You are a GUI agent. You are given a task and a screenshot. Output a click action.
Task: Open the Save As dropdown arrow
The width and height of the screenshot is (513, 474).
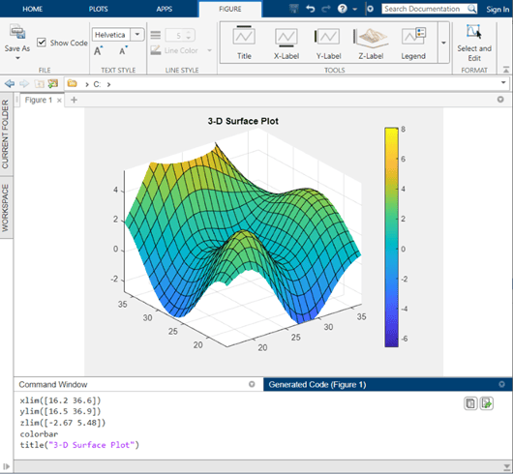pos(17,58)
